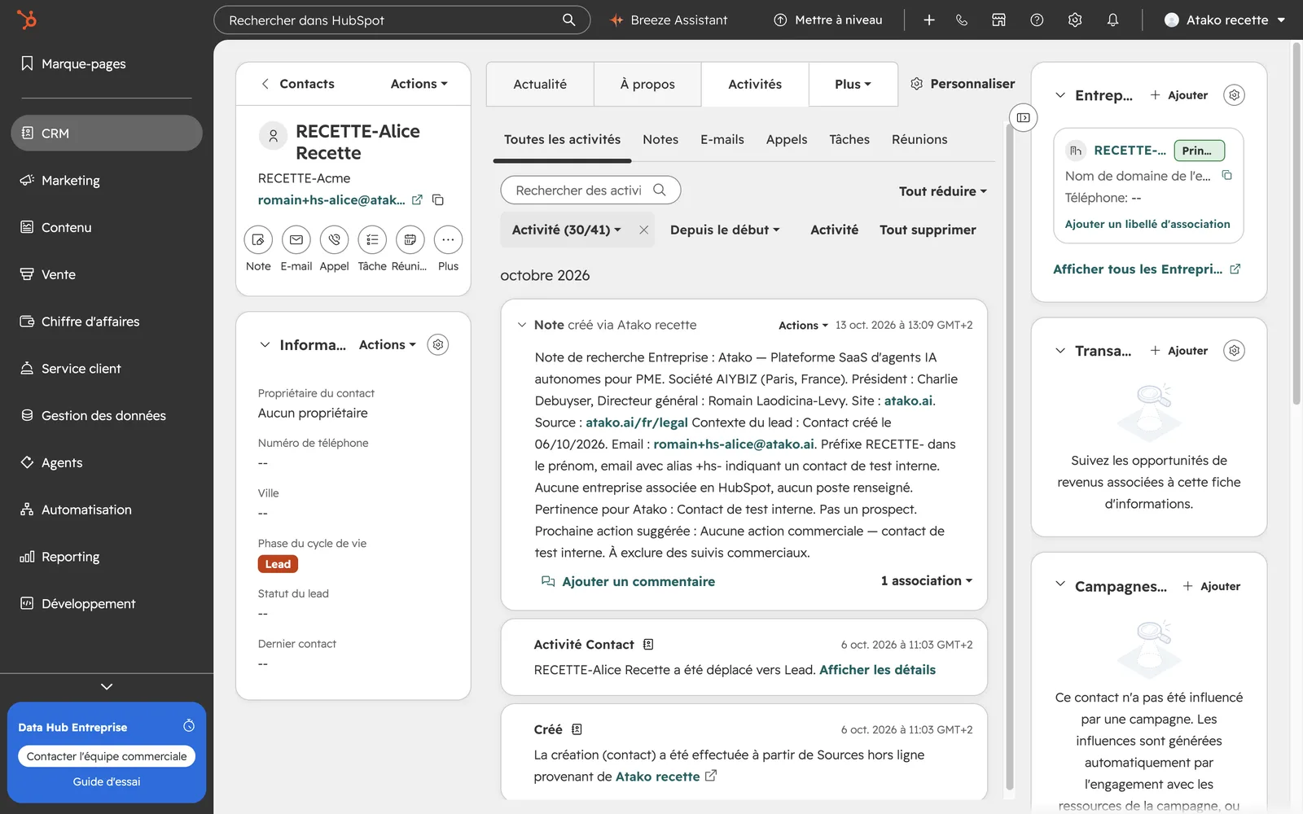Collapse the Note créé via Atako entry
1303x814 pixels.
[x=522, y=325]
